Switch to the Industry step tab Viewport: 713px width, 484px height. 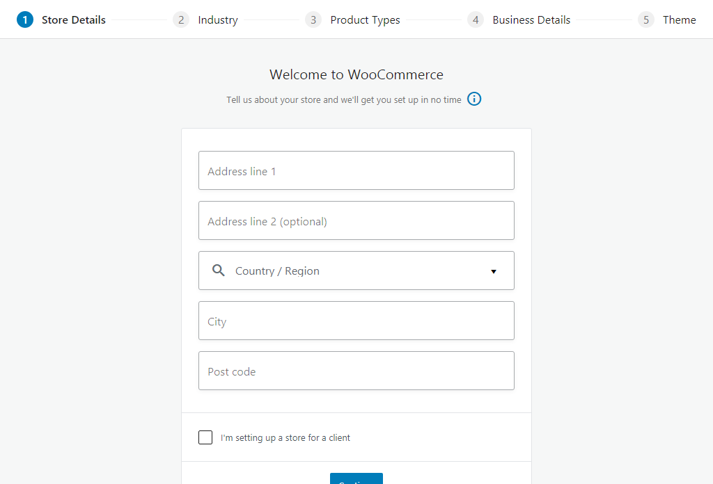[217, 20]
